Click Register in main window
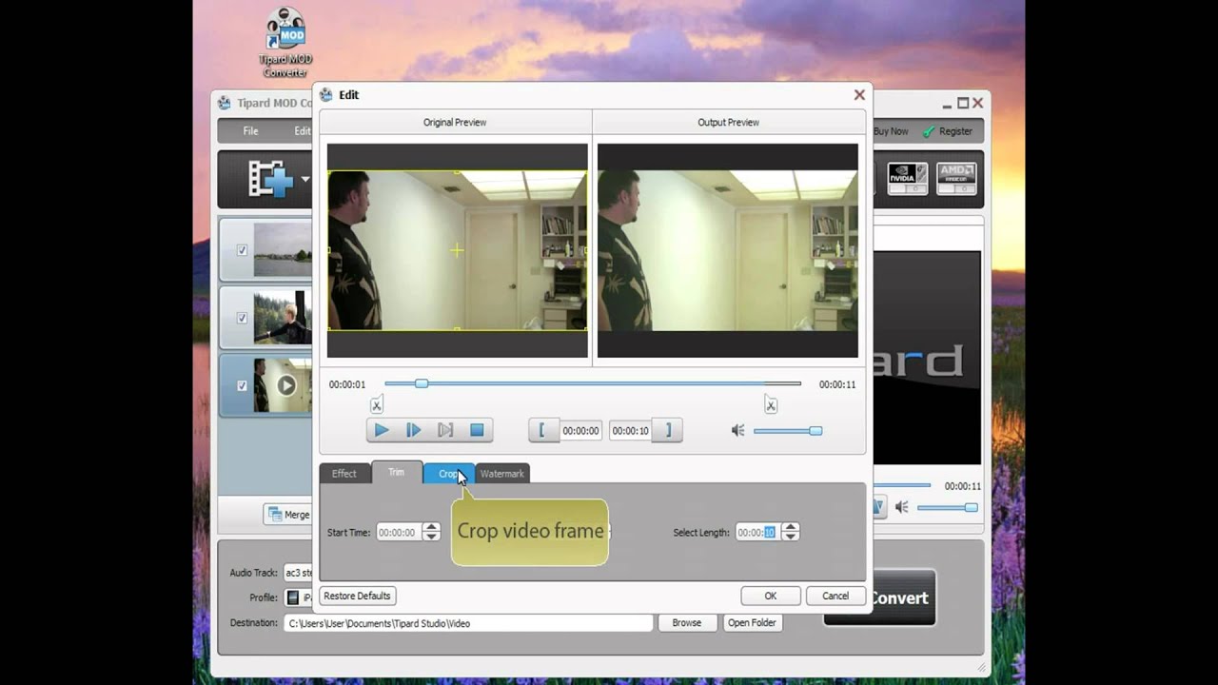This screenshot has height=685, width=1218. coord(948,131)
